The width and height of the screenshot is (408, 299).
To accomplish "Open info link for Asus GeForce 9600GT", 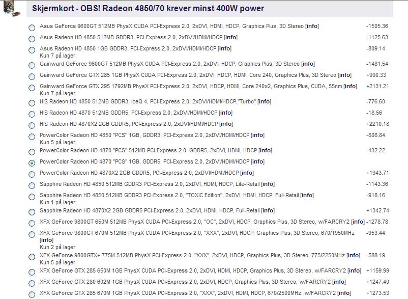I will (x=312, y=26).
